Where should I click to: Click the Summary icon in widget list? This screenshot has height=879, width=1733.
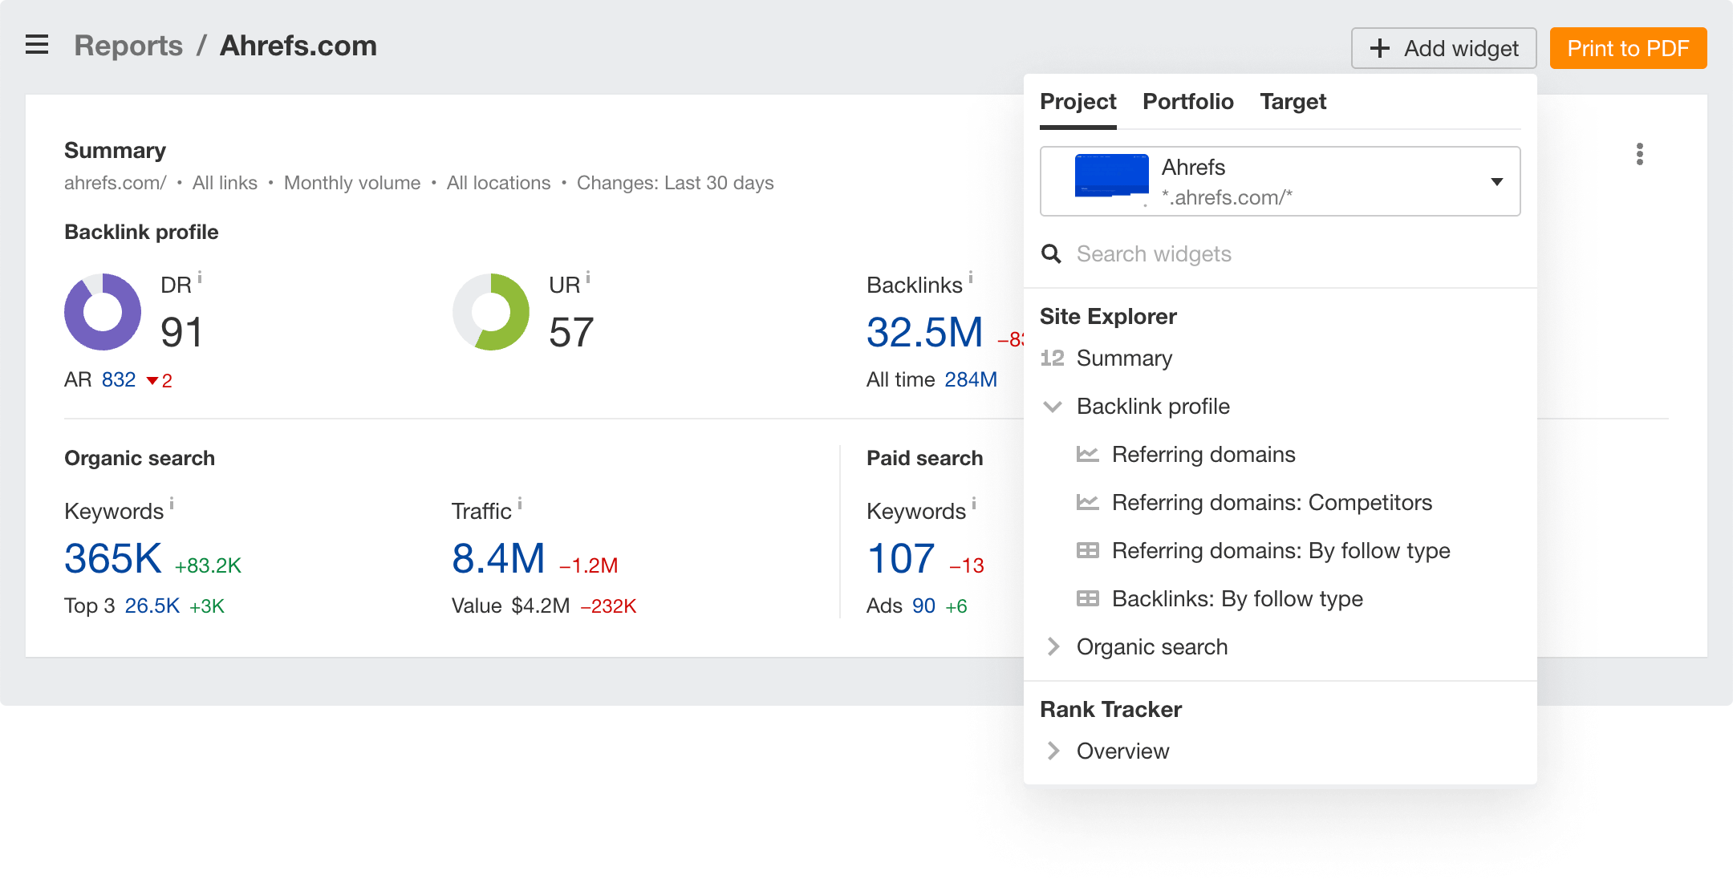point(1052,358)
